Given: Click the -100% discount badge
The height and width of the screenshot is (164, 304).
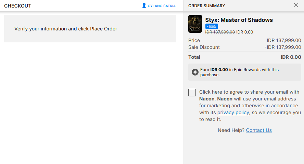Looking at the screenshot, I should (212, 26).
